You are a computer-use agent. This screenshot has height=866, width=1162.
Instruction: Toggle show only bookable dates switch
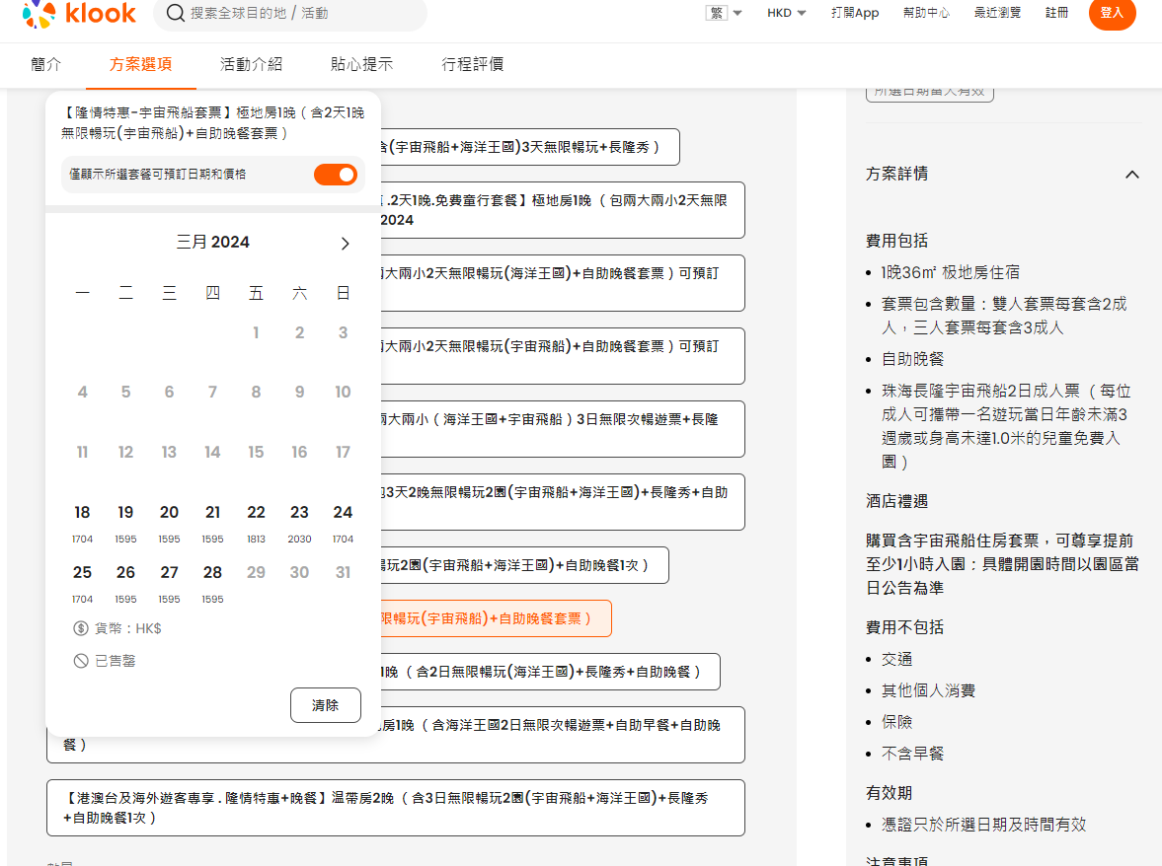pyautogui.click(x=336, y=175)
